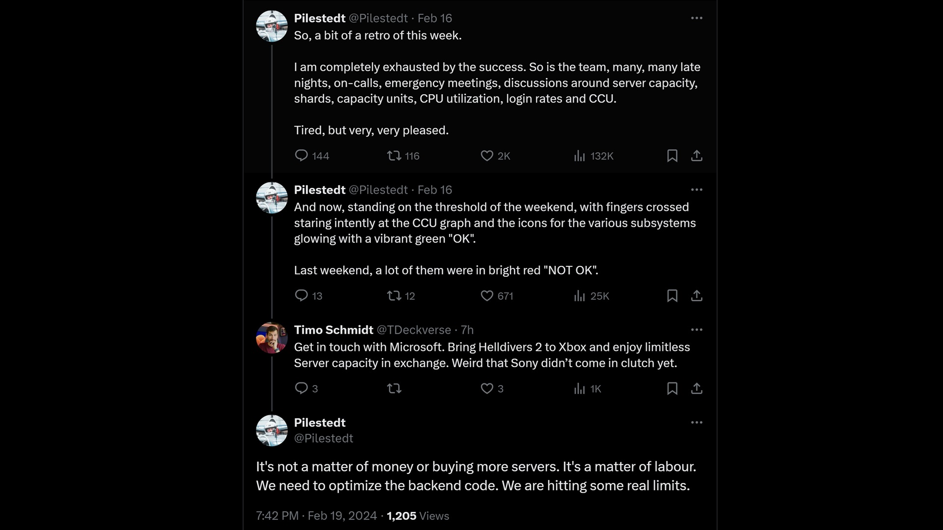This screenshot has width=943, height=530.
Task: Open the Feb 16 date on first tweet
Action: click(435, 18)
